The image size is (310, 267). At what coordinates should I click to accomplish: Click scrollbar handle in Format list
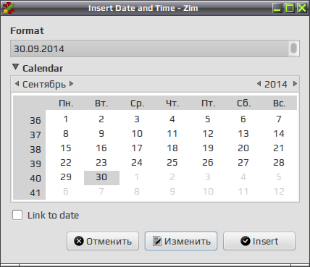click(x=293, y=48)
